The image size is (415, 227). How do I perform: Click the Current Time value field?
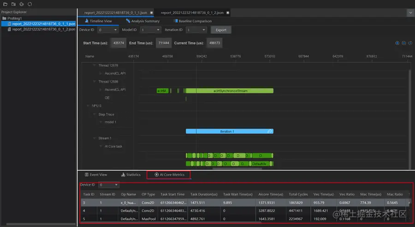pos(214,43)
